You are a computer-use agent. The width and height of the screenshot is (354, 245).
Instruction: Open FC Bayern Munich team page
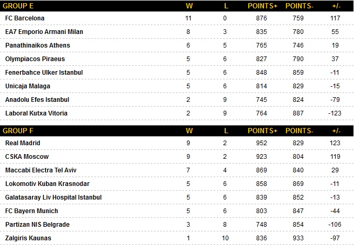coord(31,211)
